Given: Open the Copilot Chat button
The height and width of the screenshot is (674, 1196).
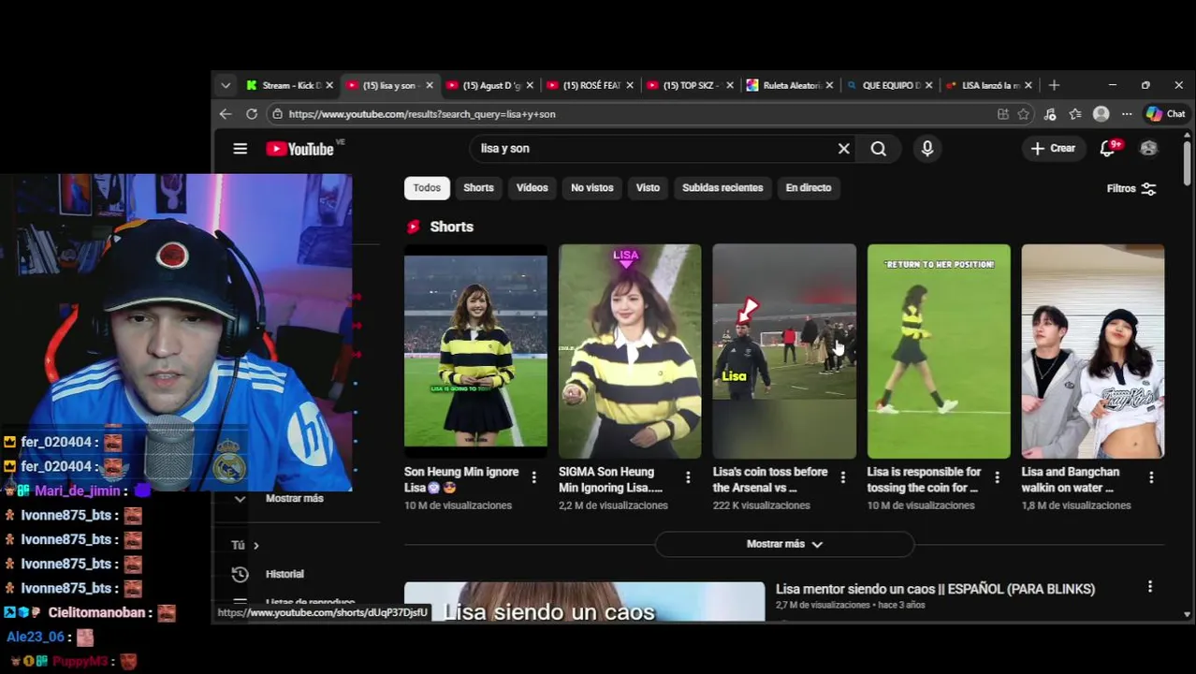Looking at the screenshot, I should tap(1166, 113).
